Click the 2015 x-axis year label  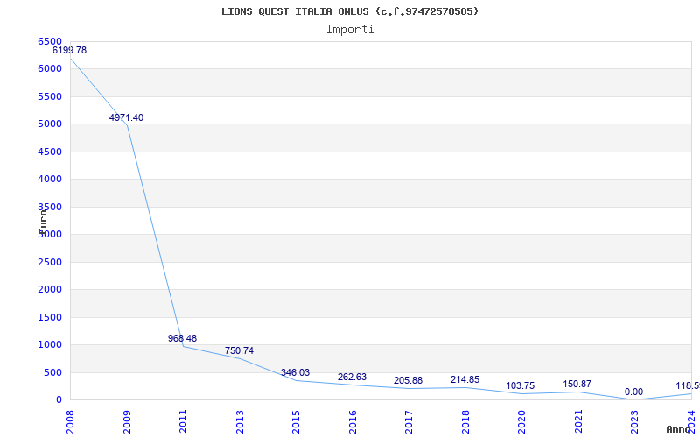(297, 422)
